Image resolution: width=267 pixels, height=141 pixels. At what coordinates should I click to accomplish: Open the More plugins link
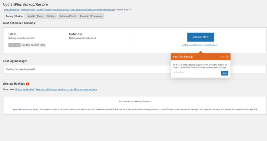click(x=109, y=10)
